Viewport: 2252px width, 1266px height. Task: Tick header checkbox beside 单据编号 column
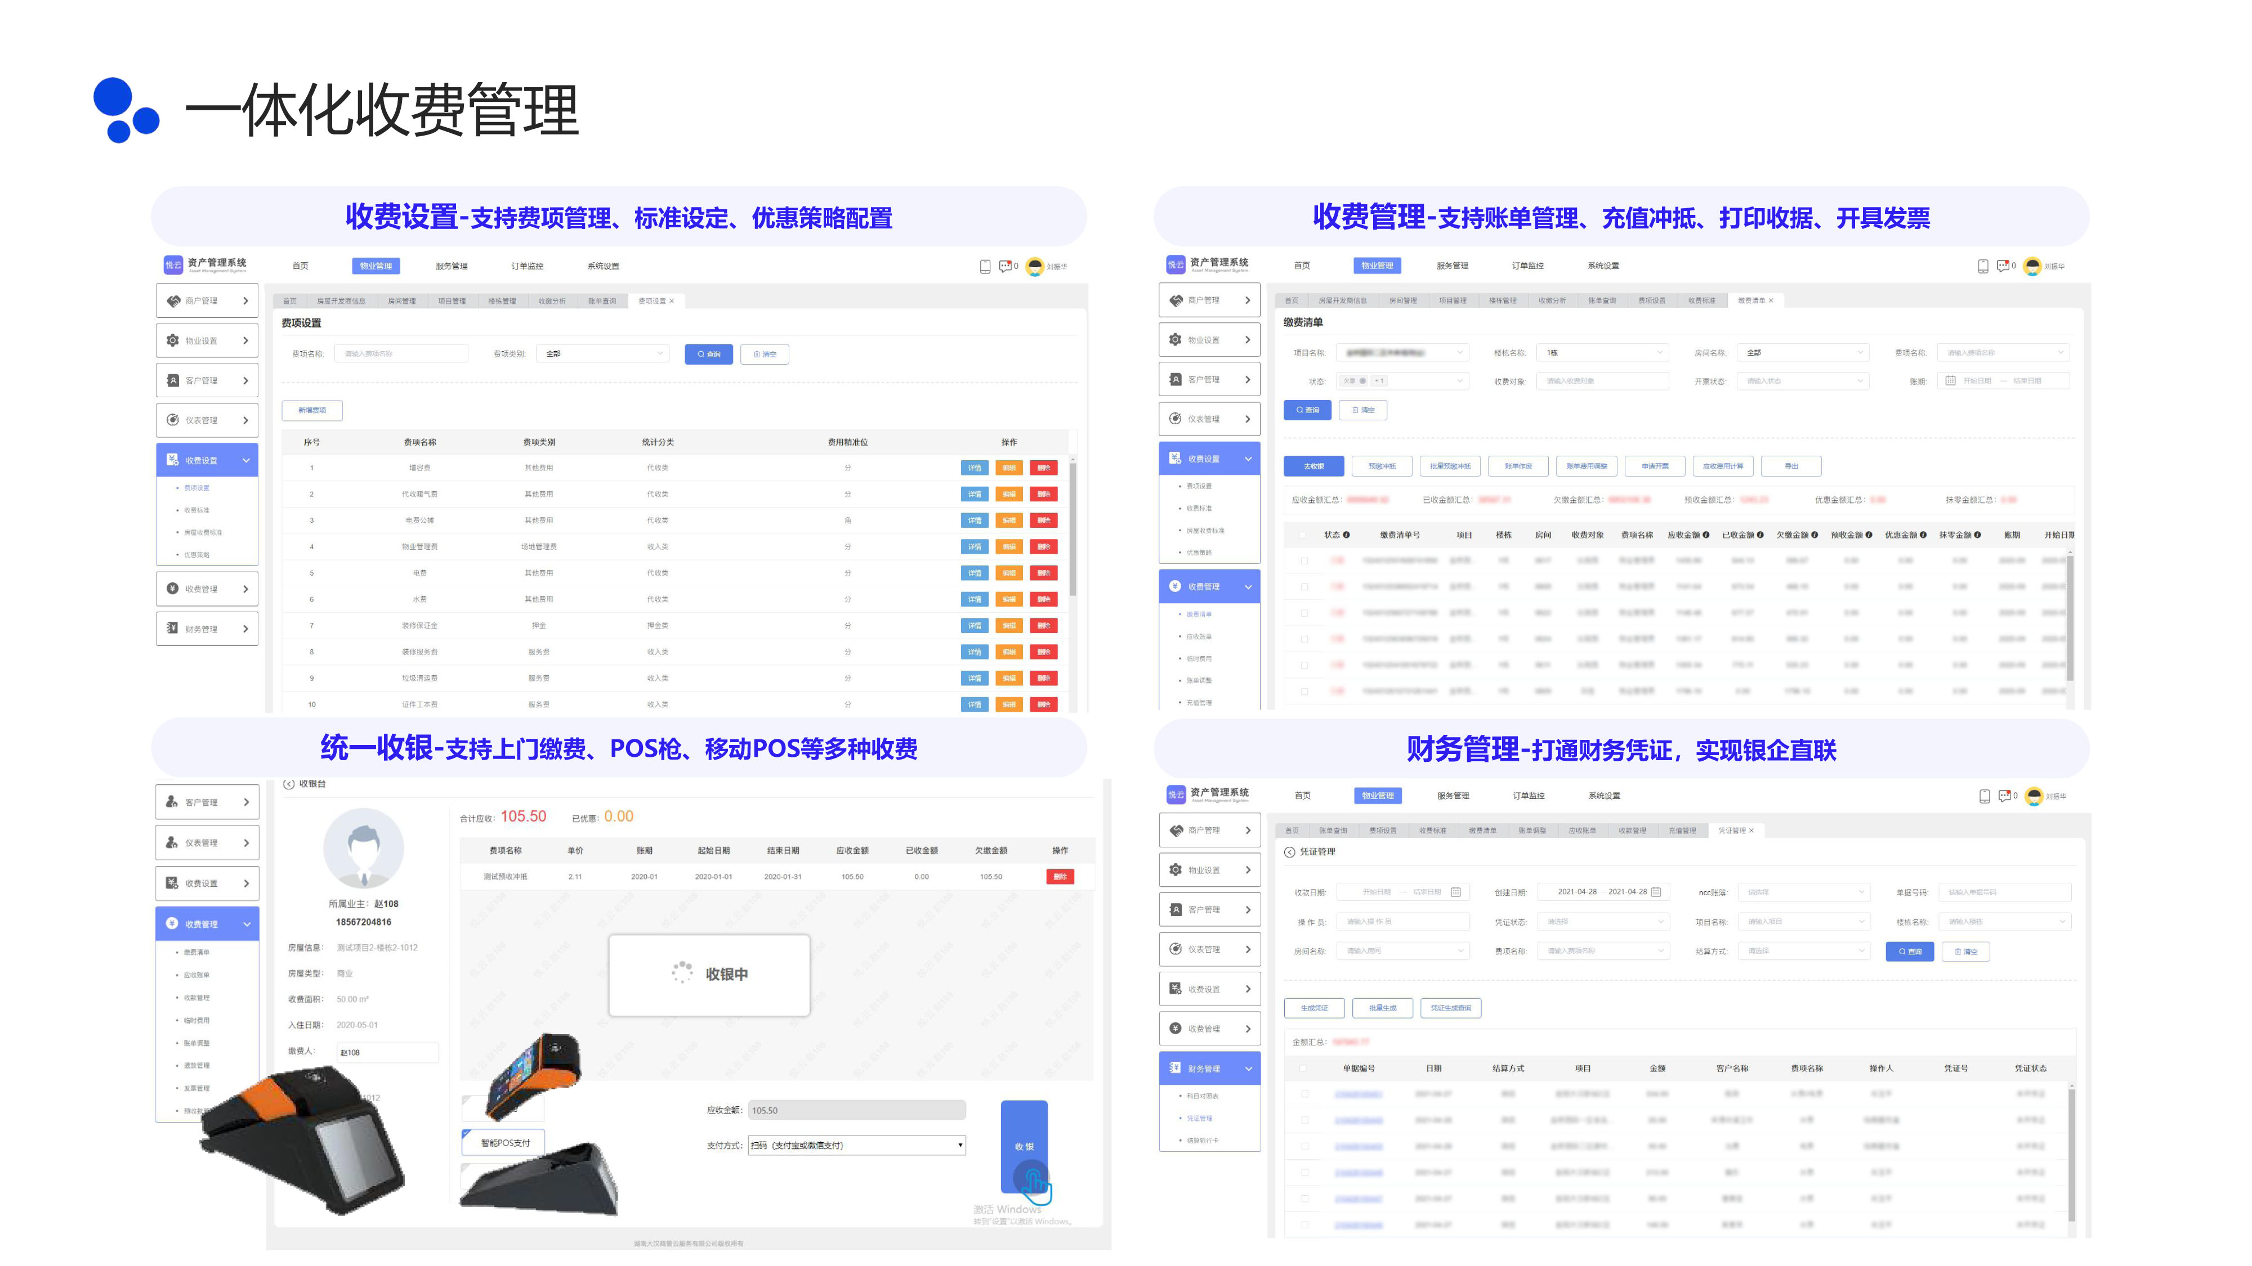point(1303,1069)
